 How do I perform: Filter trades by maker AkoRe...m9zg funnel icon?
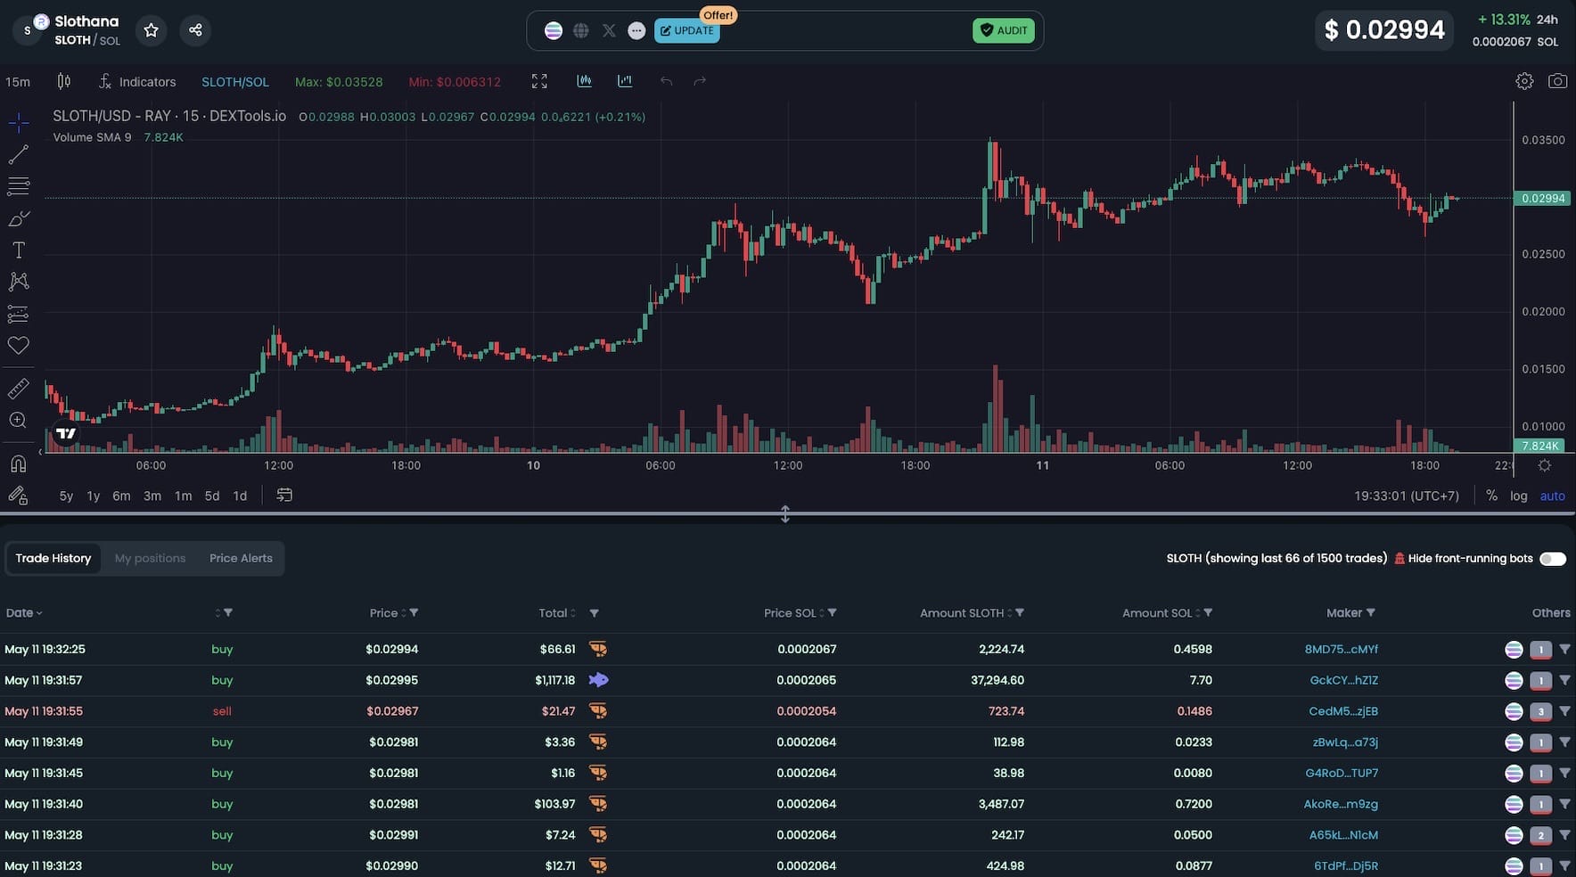coord(1564,804)
